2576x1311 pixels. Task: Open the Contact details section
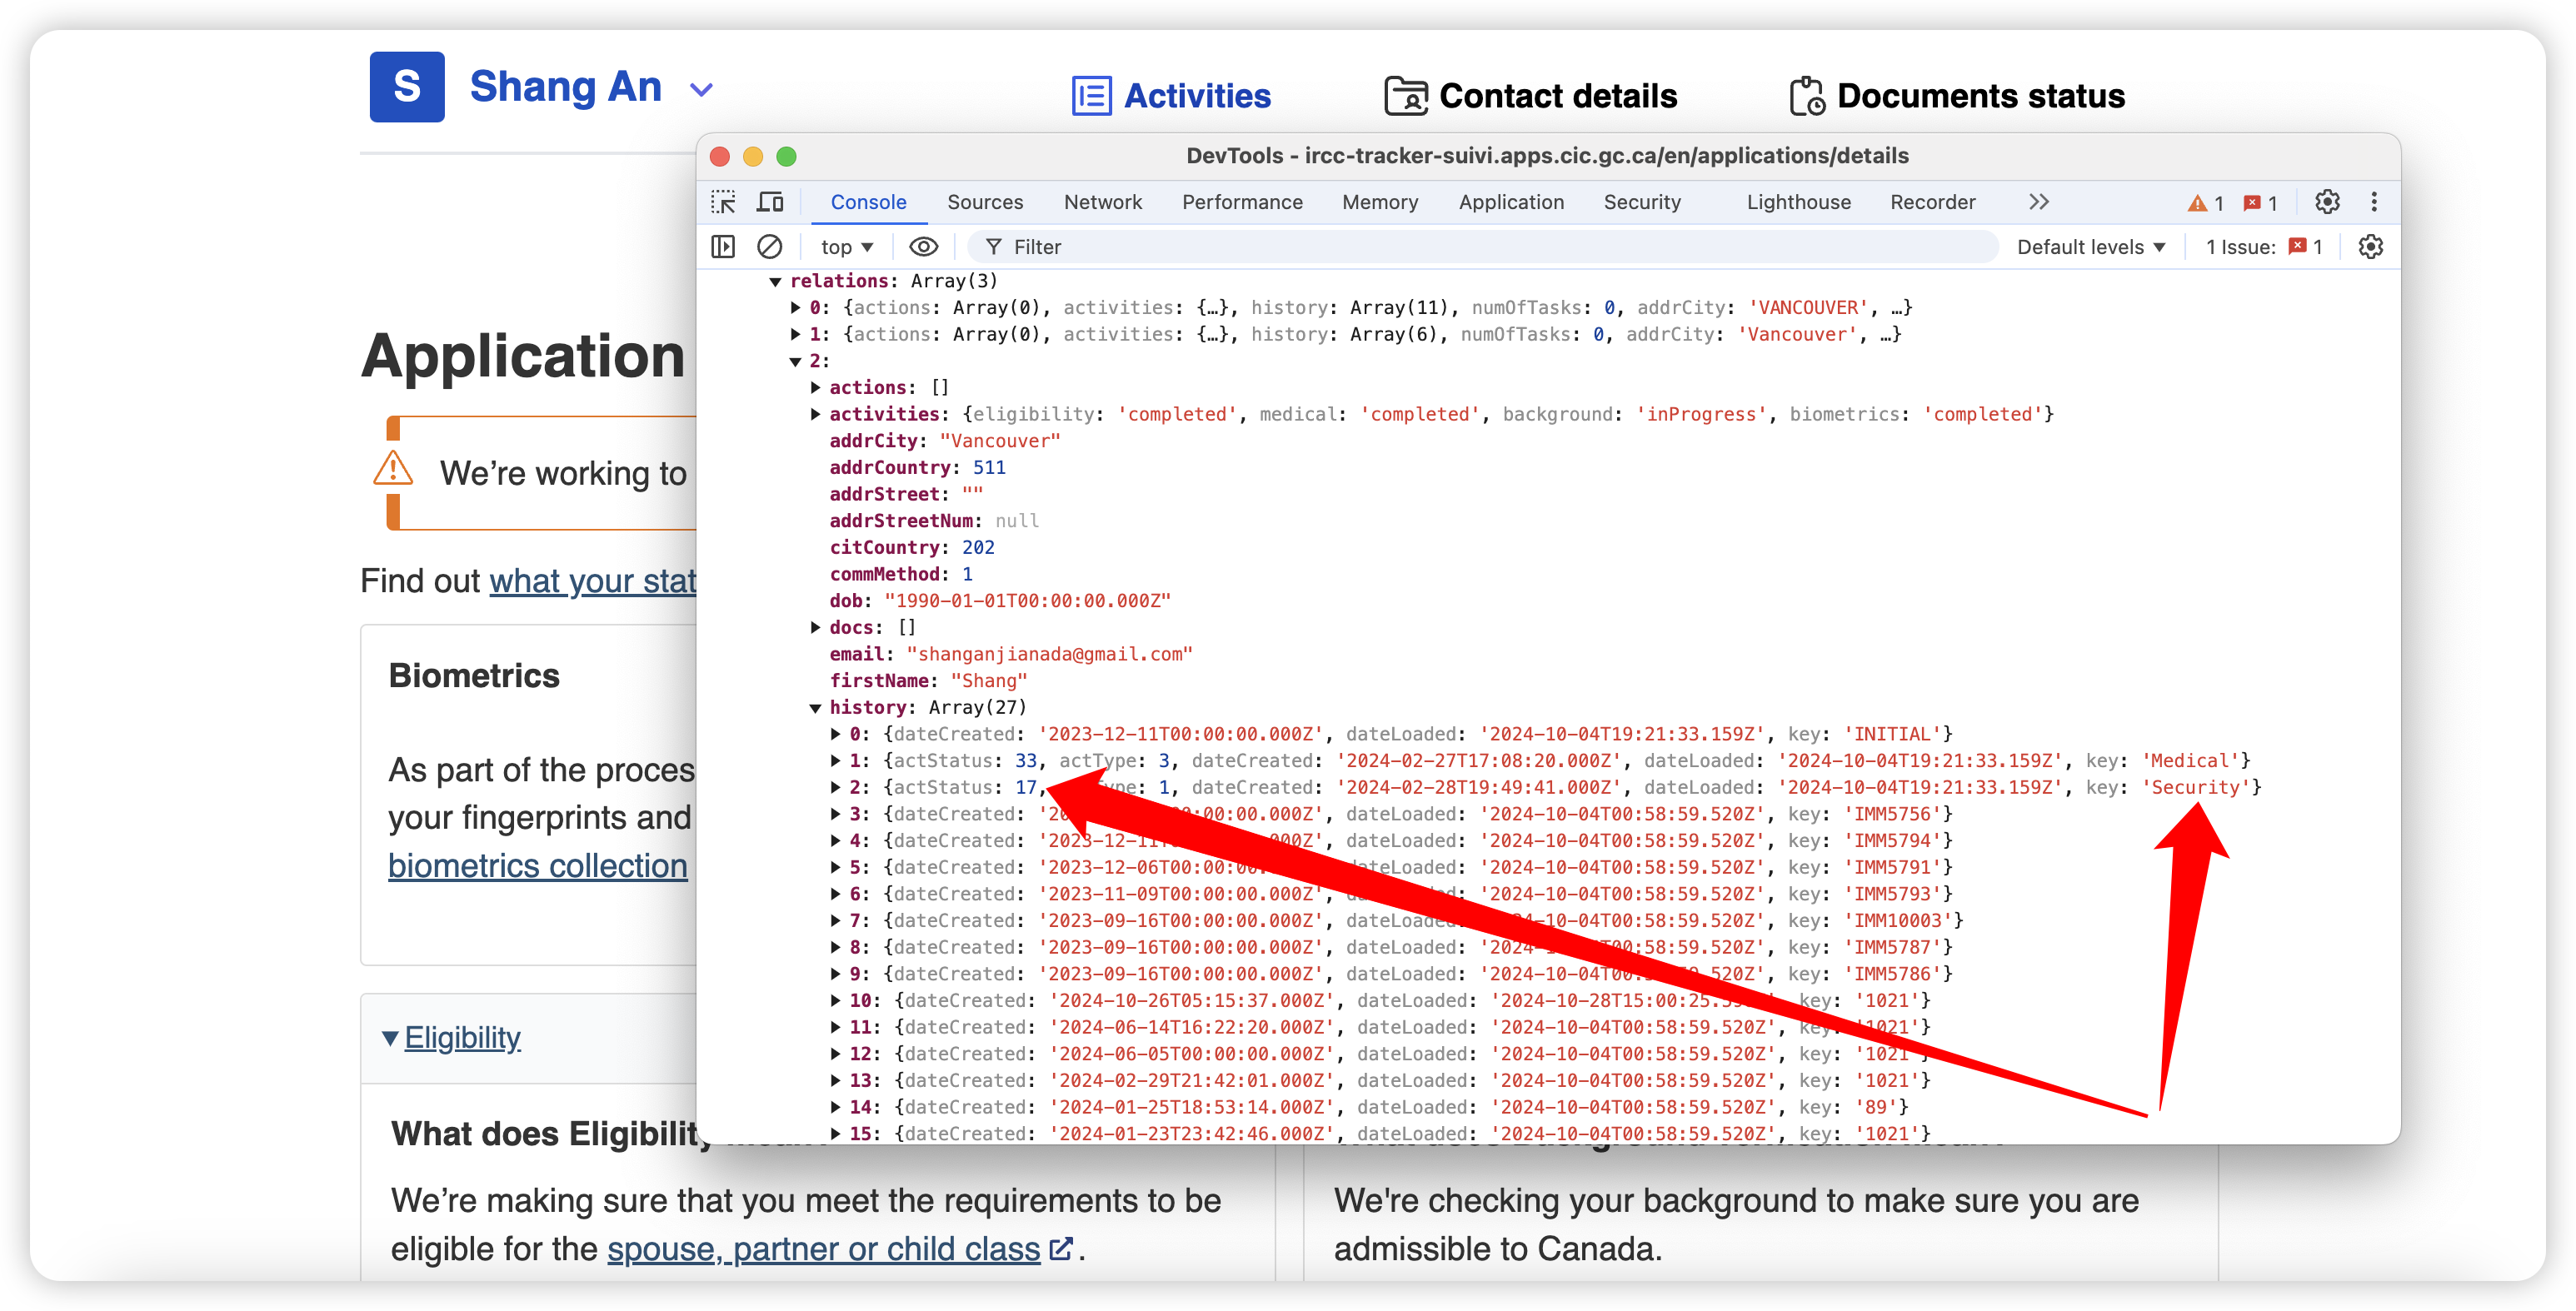coord(1530,96)
